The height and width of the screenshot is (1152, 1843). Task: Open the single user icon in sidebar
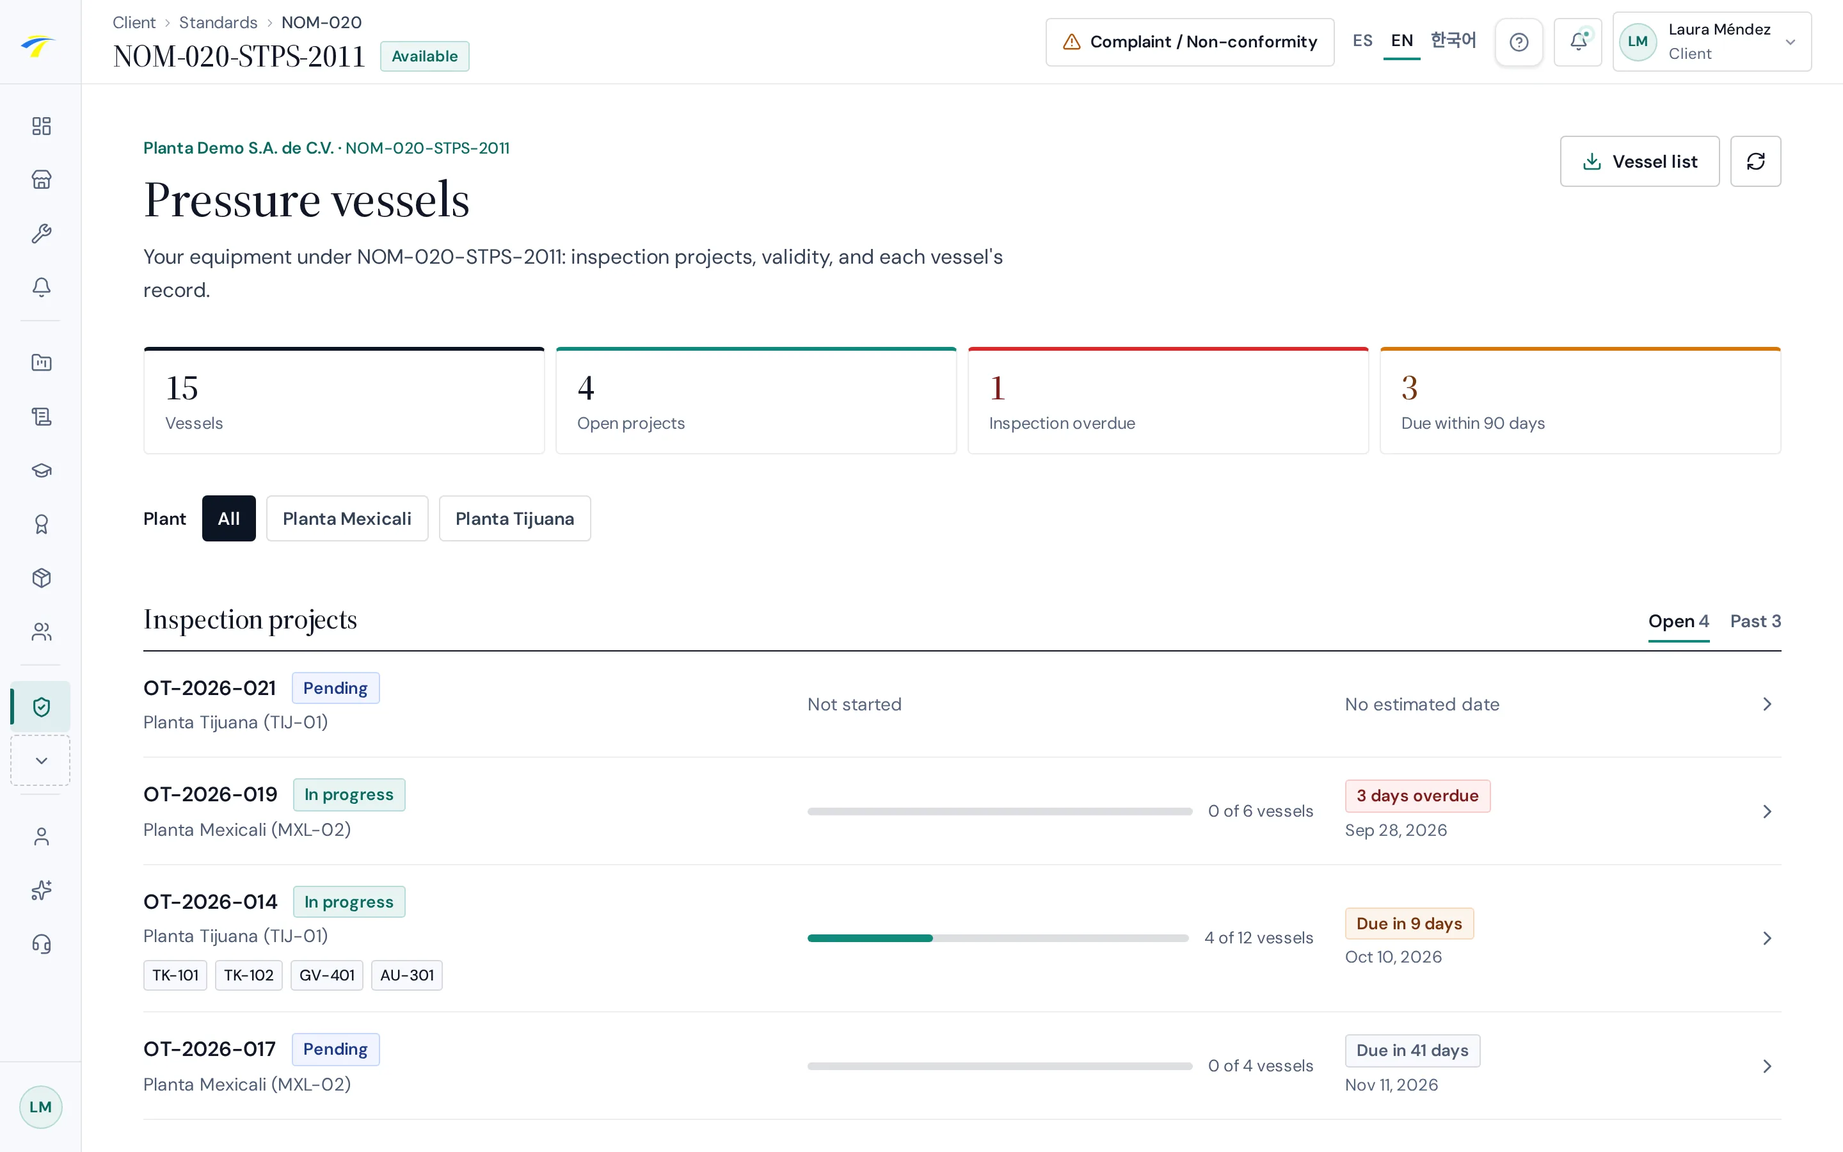[x=41, y=836]
